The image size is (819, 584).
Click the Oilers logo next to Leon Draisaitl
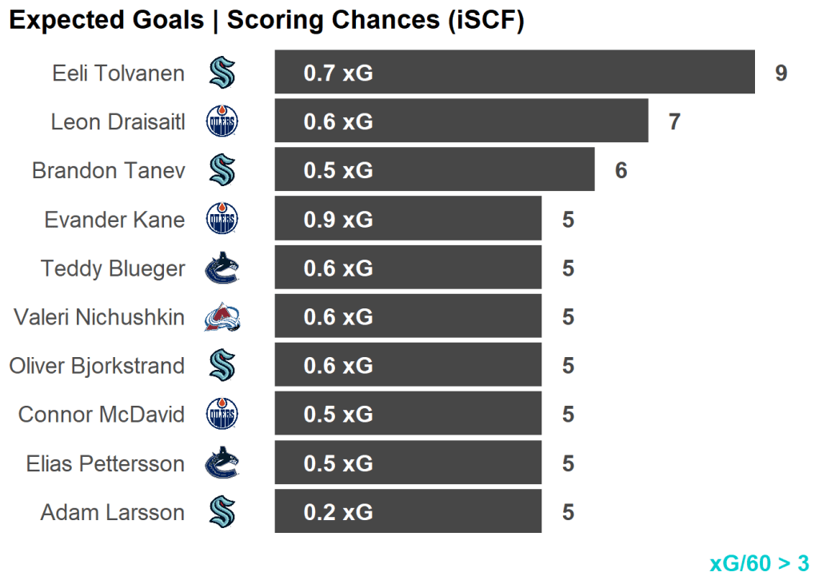coord(222,121)
